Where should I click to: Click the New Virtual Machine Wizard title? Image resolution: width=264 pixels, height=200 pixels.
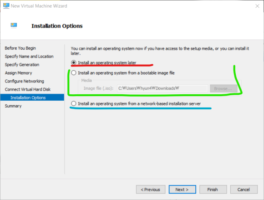[x=39, y=6]
